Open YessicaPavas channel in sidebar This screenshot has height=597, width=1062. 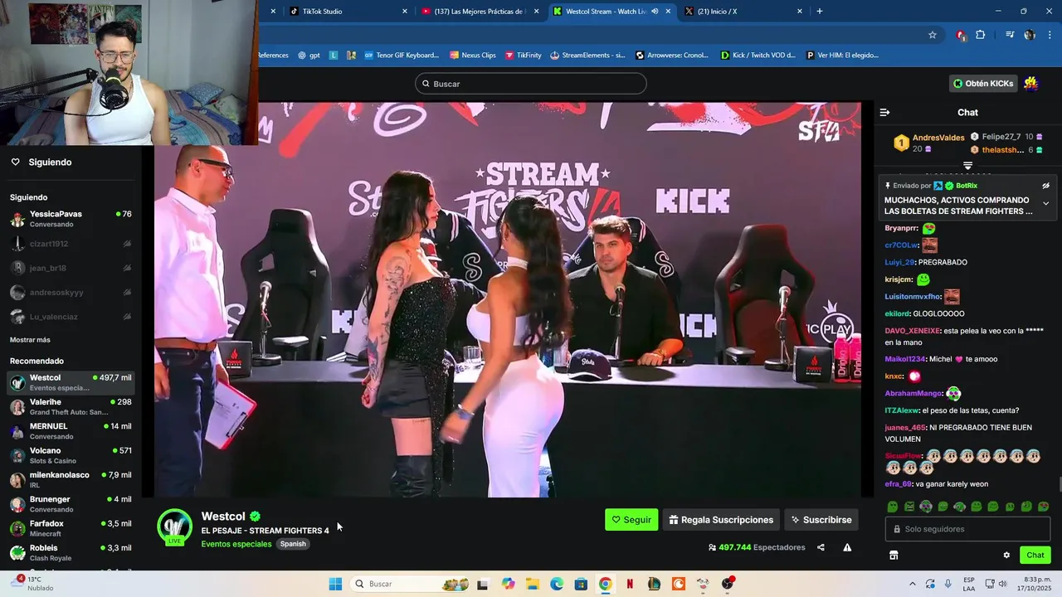tap(71, 219)
